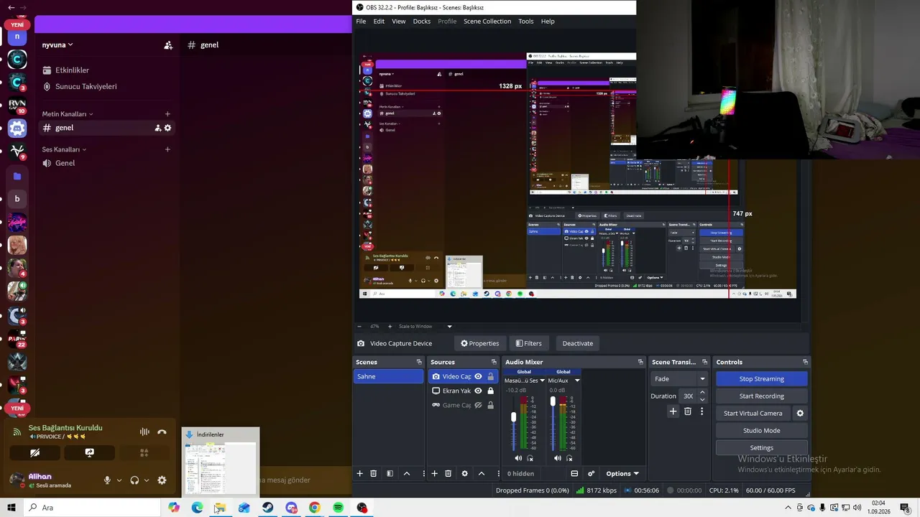
Task: Mute the Masaüstü Ses mixer channel
Action: coord(519,458)
